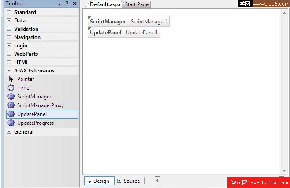
Task: Select the UpdatePanel gear icon in Toolbox
Action: click(x=11, y=114)
